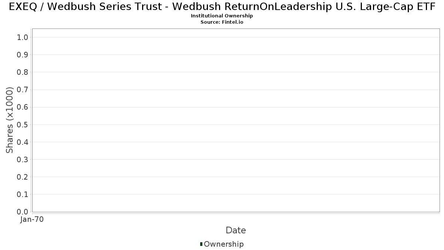
Task: Click the 0.3 y-axis tick label
Action: [x=23, y=160]
